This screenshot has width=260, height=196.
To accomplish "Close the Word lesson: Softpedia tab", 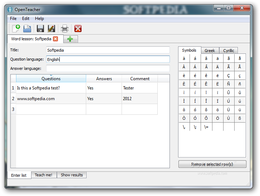I will (x=55, y=39).
